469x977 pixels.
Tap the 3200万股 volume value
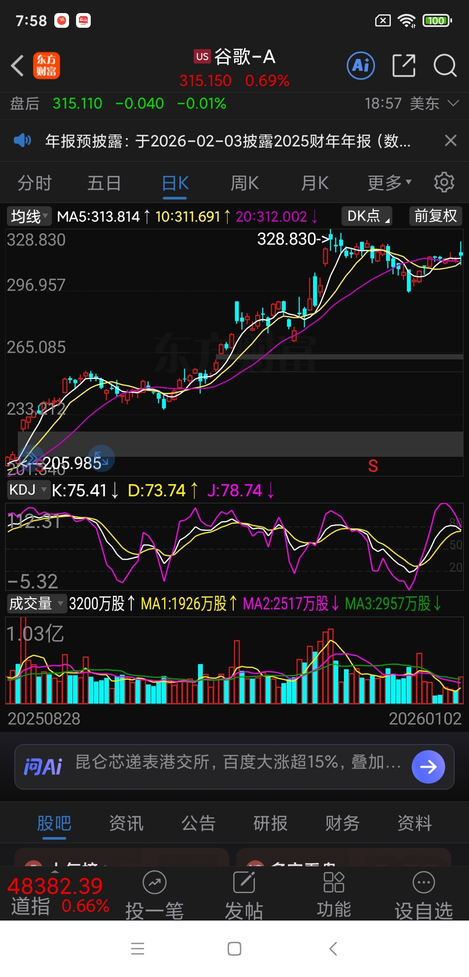click(97, 604)
